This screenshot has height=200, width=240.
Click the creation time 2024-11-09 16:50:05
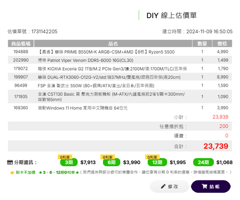(210, 31)
